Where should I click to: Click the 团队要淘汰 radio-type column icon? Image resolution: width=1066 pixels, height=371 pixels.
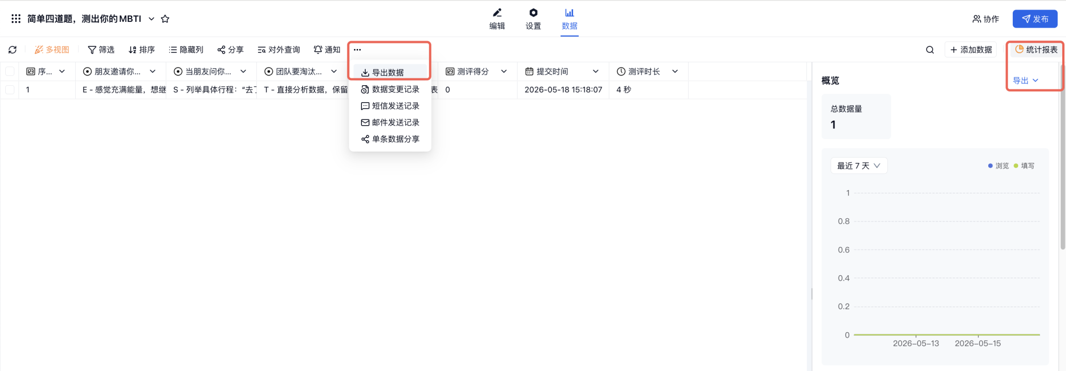pyautogui.click(x=269, y=71)
